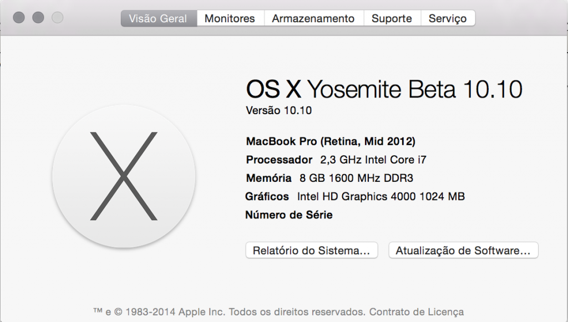Select the Visão Geral tab
This screenshot has height=322, width=568.
[159, 18]
